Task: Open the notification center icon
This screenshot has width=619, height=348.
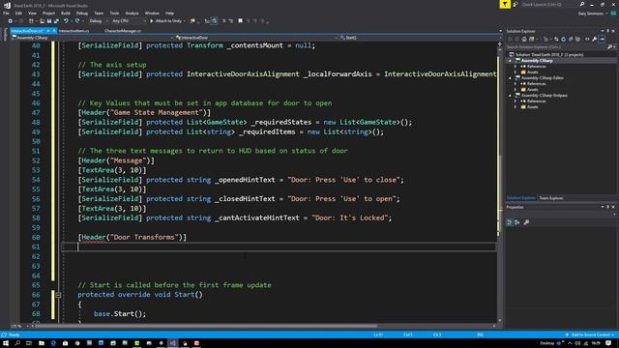Action: [x=608, y=343]
